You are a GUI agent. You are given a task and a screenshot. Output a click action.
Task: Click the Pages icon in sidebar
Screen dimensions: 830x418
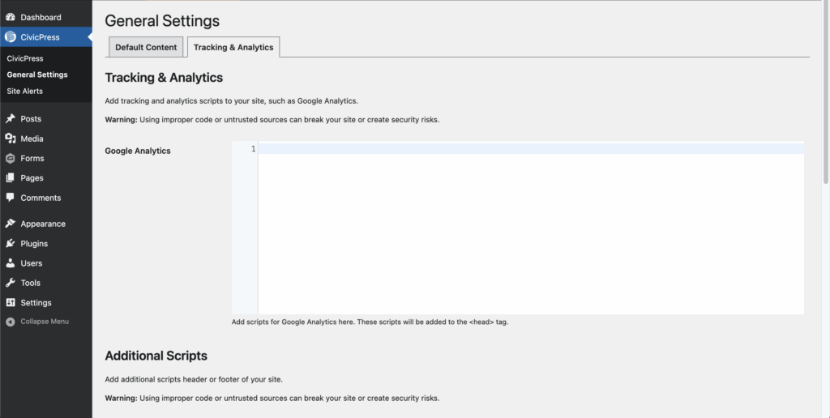tap(10, 177)
